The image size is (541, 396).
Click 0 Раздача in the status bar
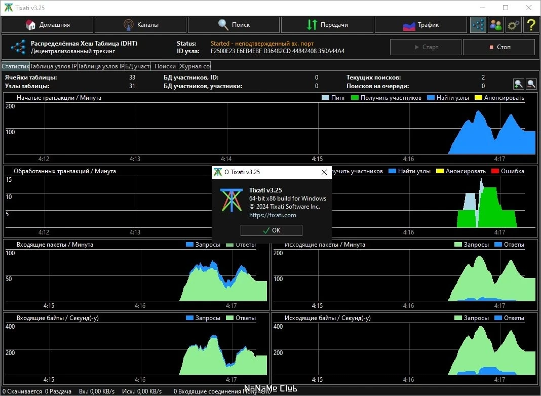tap(58, 391)
